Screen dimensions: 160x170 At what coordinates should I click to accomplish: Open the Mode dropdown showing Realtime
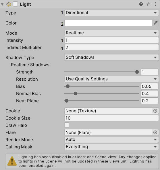pyautogui.click(x=111, y=33)
